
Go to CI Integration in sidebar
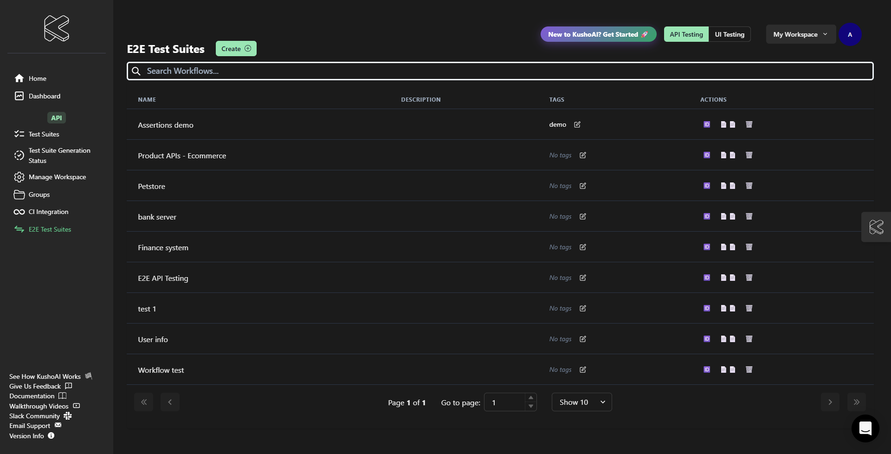48,212
